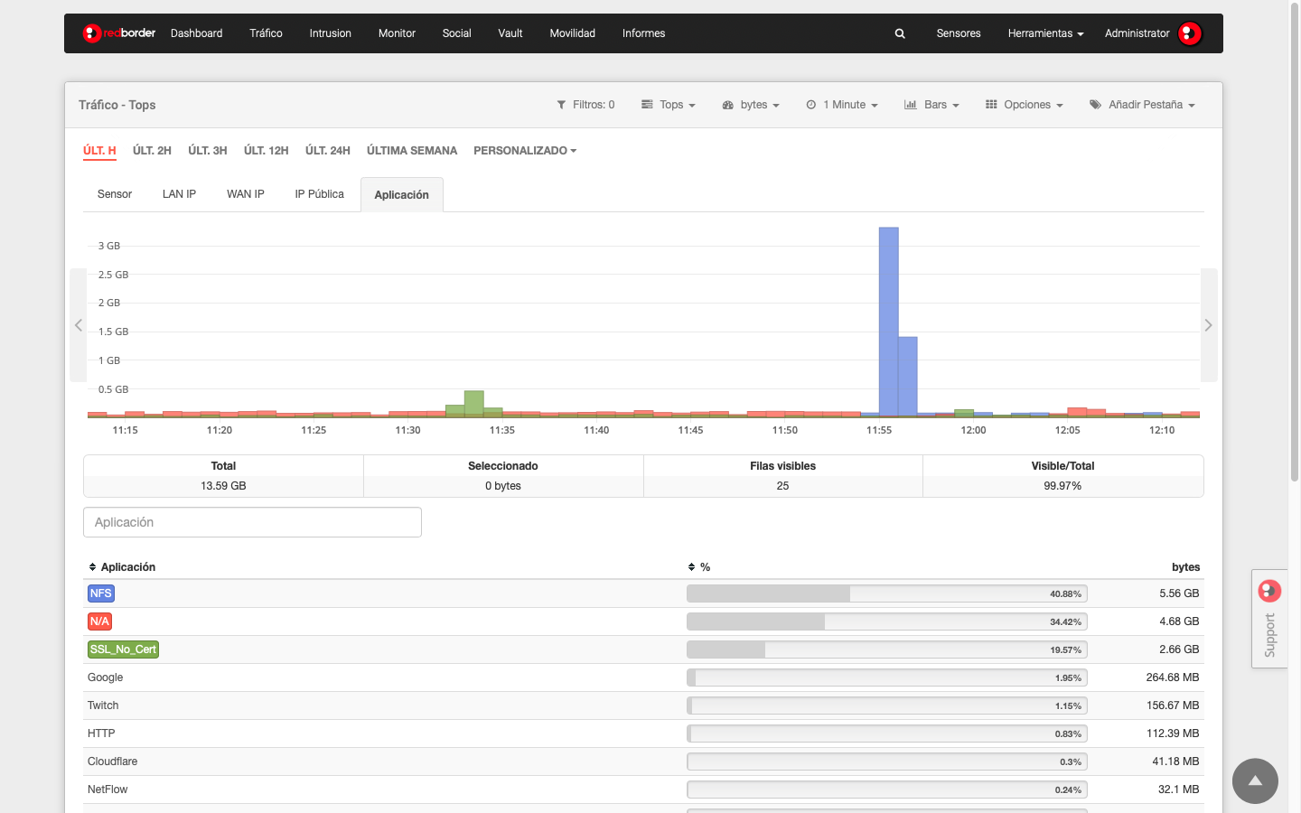1301x813 pixels.
Task: Click Google application row
Action: pyautogui.click(x=643, y=677)
